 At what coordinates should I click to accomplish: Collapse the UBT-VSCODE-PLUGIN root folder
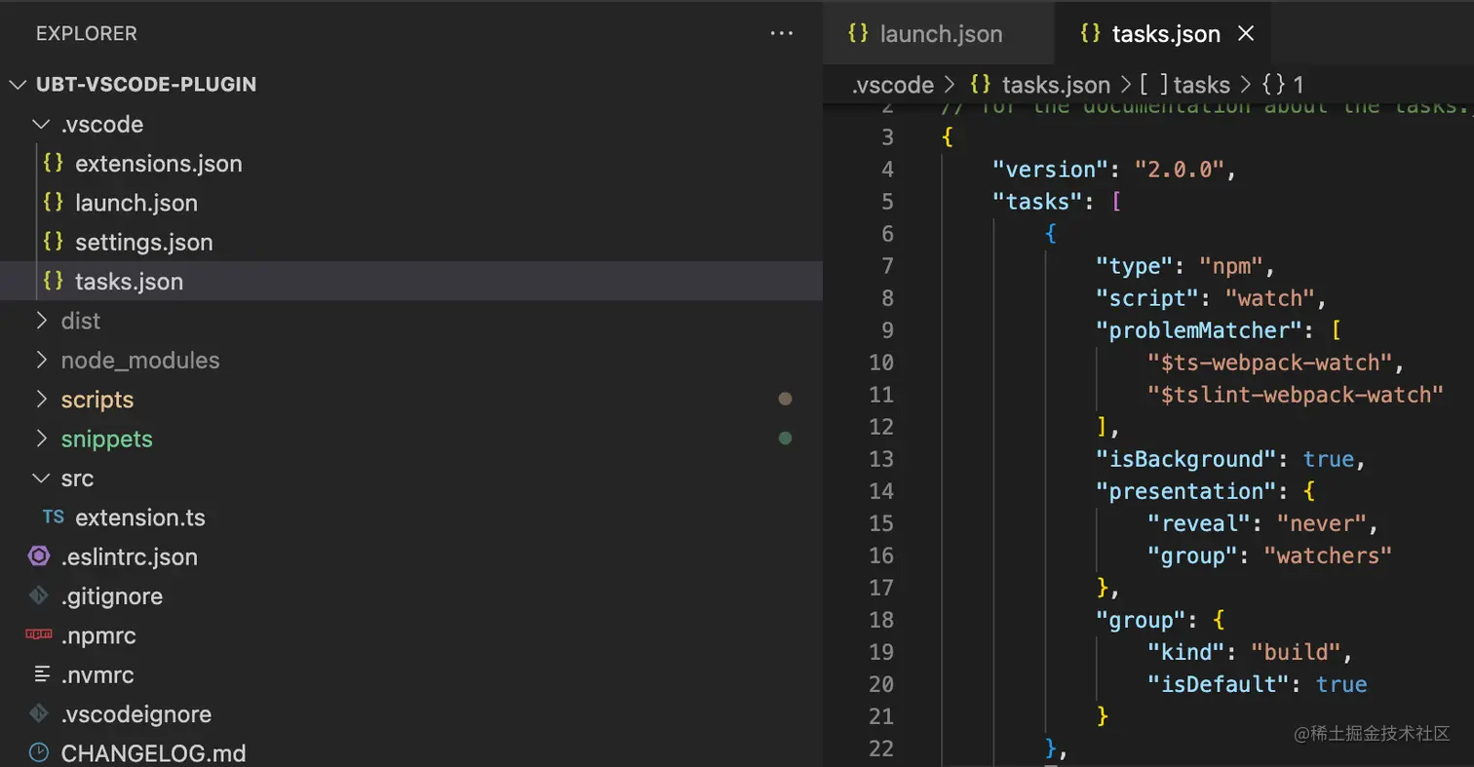[x=19, y=85]
